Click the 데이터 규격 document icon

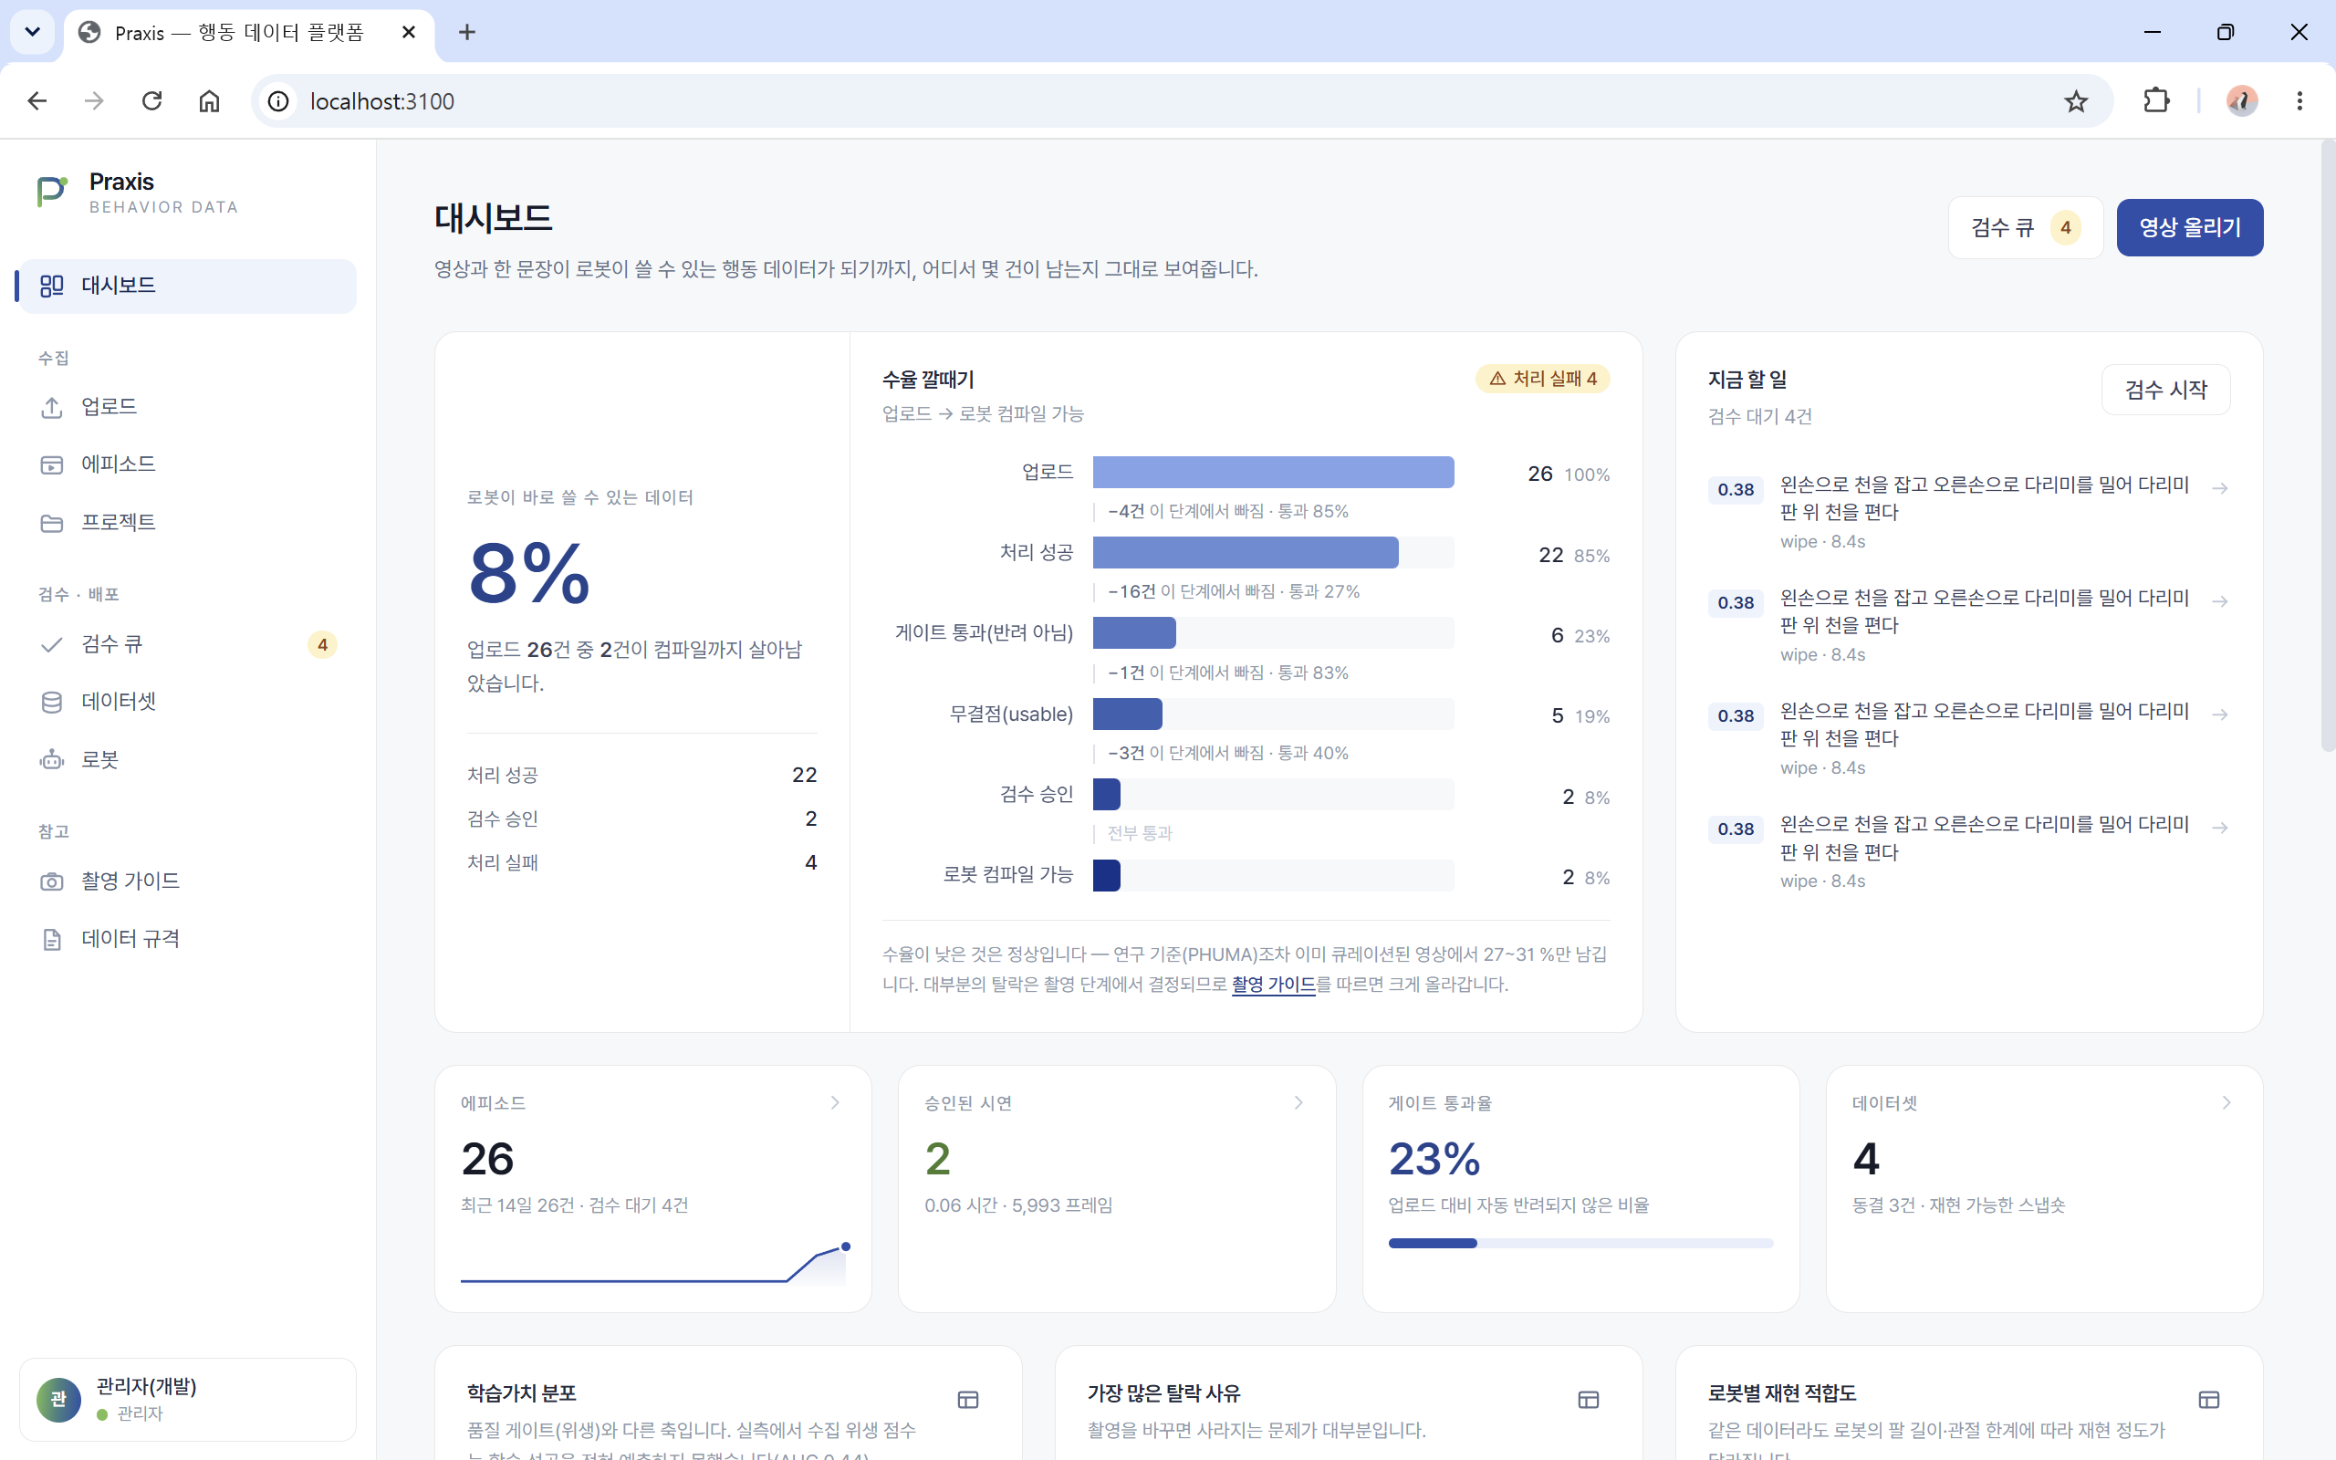(51, 940)
